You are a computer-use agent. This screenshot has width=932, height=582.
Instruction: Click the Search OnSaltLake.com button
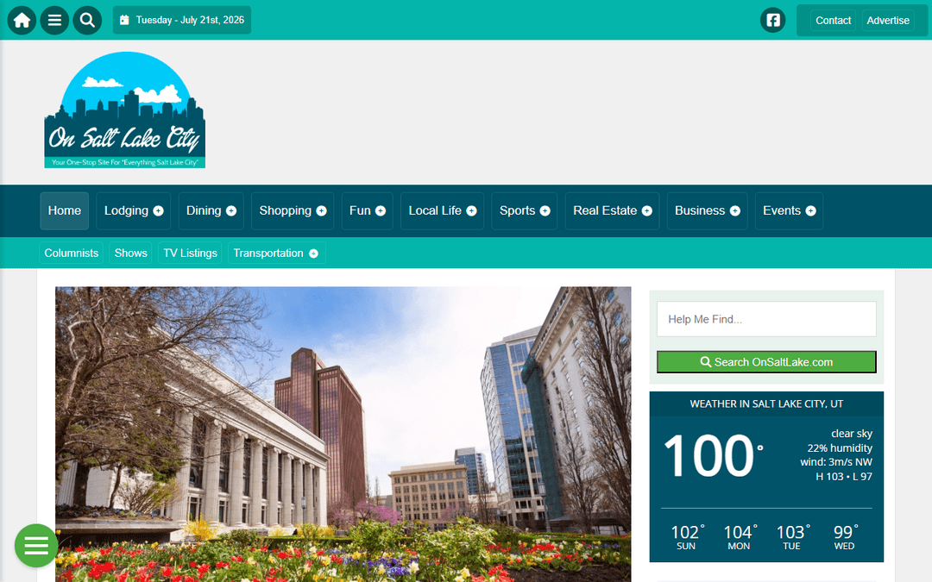tap(766, 362)
